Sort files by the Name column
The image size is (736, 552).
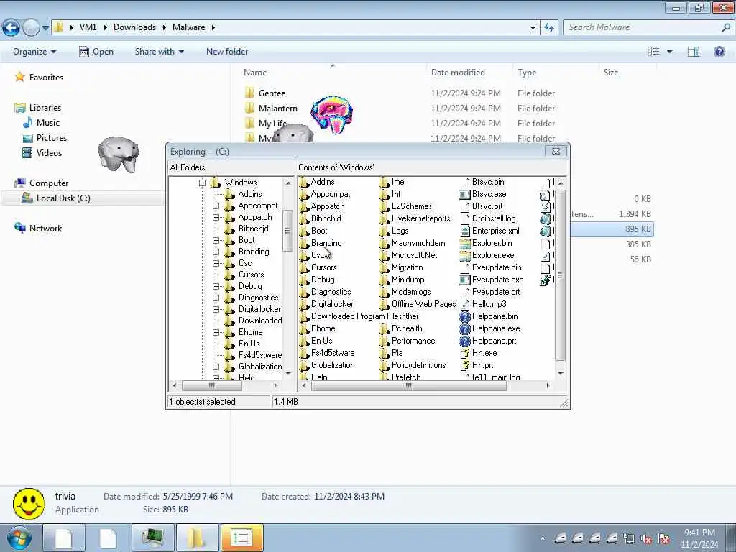coord(255,73)
